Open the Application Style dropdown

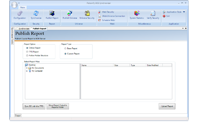[184, 12]
